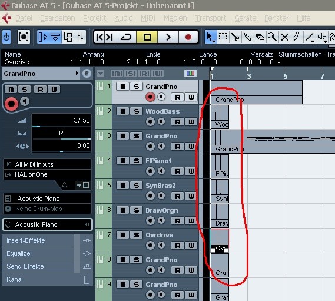
Task: Select the Glue tool
Action: coord(248,37)
